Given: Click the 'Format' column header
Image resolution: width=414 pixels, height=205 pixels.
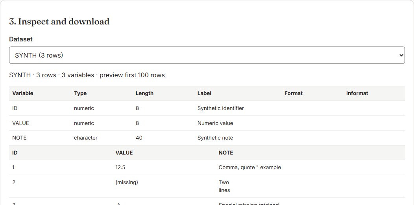Looking at the screenshot, I should 293,93.
